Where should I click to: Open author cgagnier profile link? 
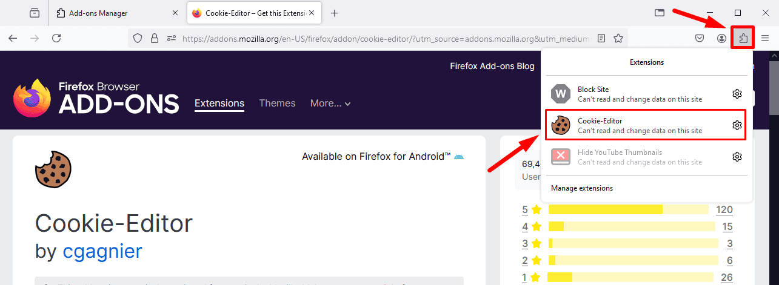[102, 251]
